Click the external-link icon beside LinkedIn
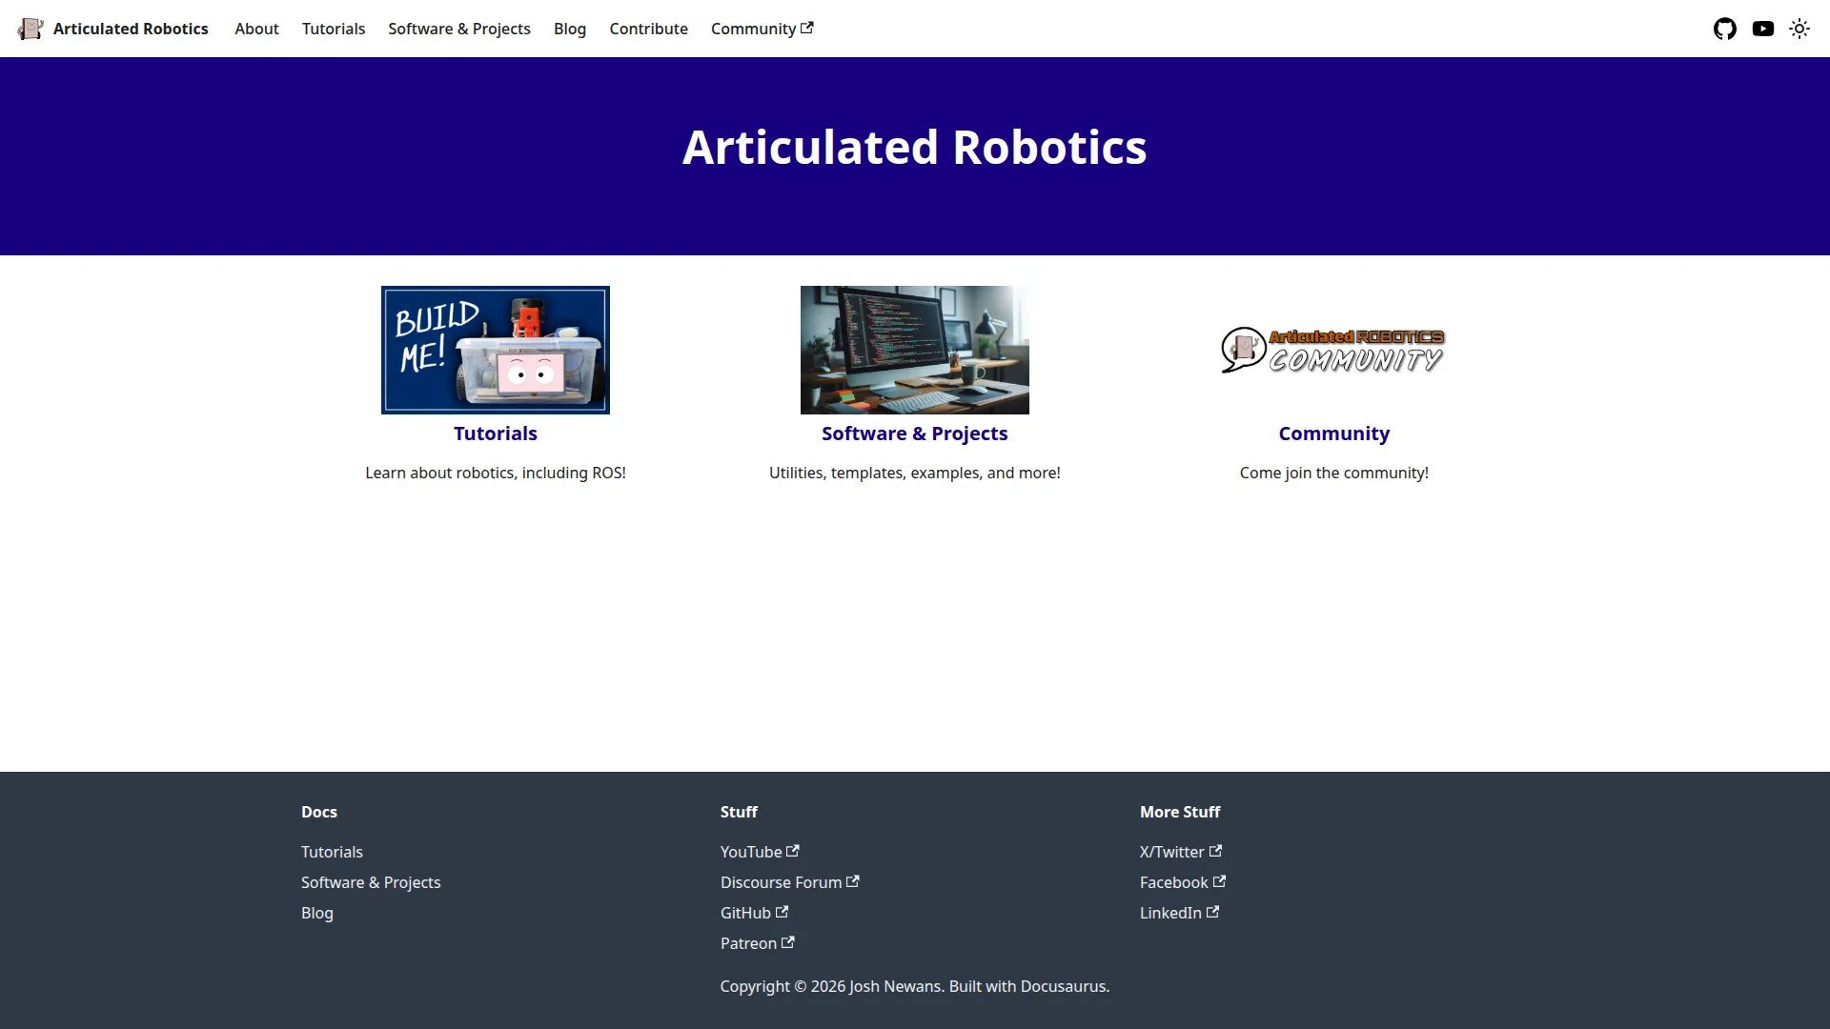Screen dimensions: 1830x1029 pos(1212,912)
